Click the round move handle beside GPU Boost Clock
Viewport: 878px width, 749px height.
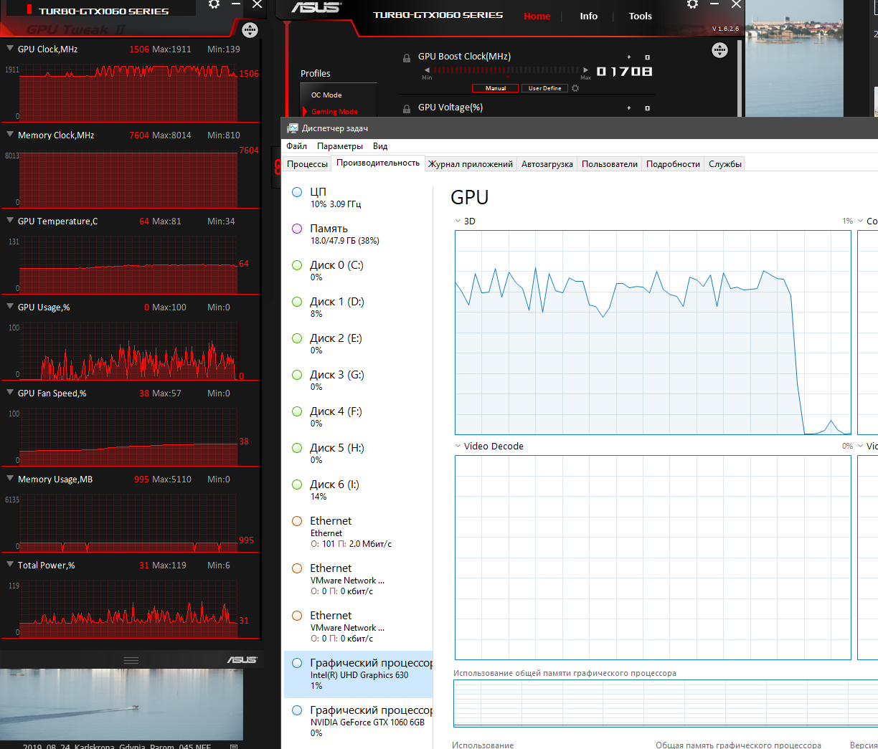pyautogui.click(x=719, y=50)
